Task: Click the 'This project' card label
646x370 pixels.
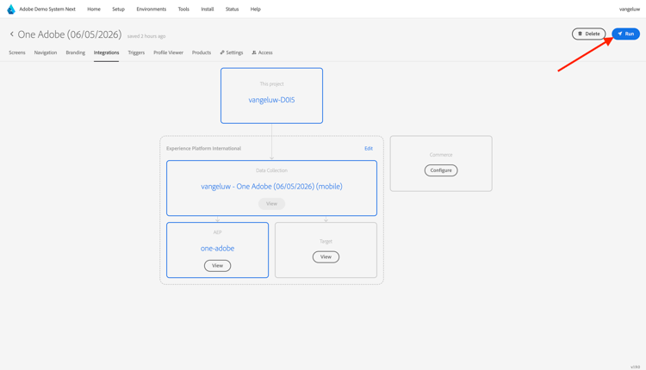Action: [x=271, y=84]
